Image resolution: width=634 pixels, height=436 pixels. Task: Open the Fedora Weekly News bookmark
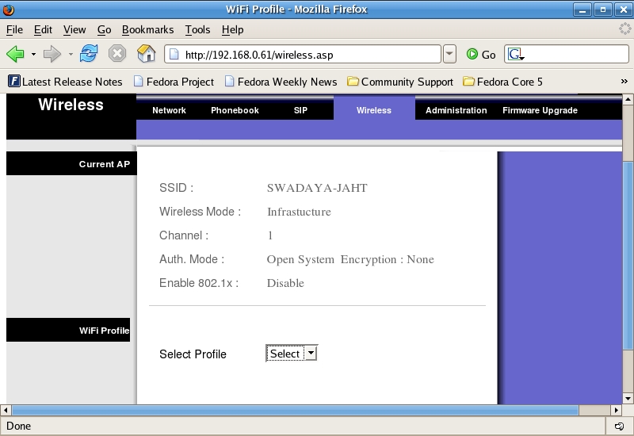281,82
